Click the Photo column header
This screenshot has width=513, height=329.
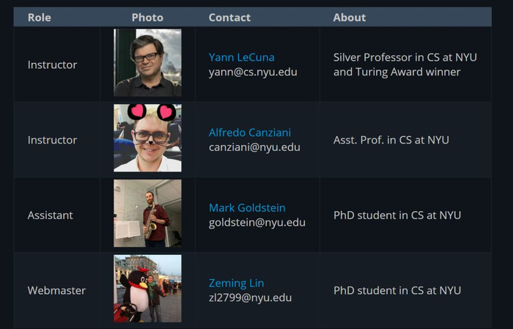coord(147,18)
